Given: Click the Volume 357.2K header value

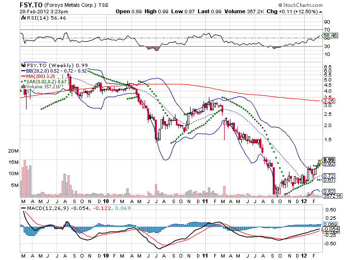Looking at the screenshot, I should click(244, 11).
